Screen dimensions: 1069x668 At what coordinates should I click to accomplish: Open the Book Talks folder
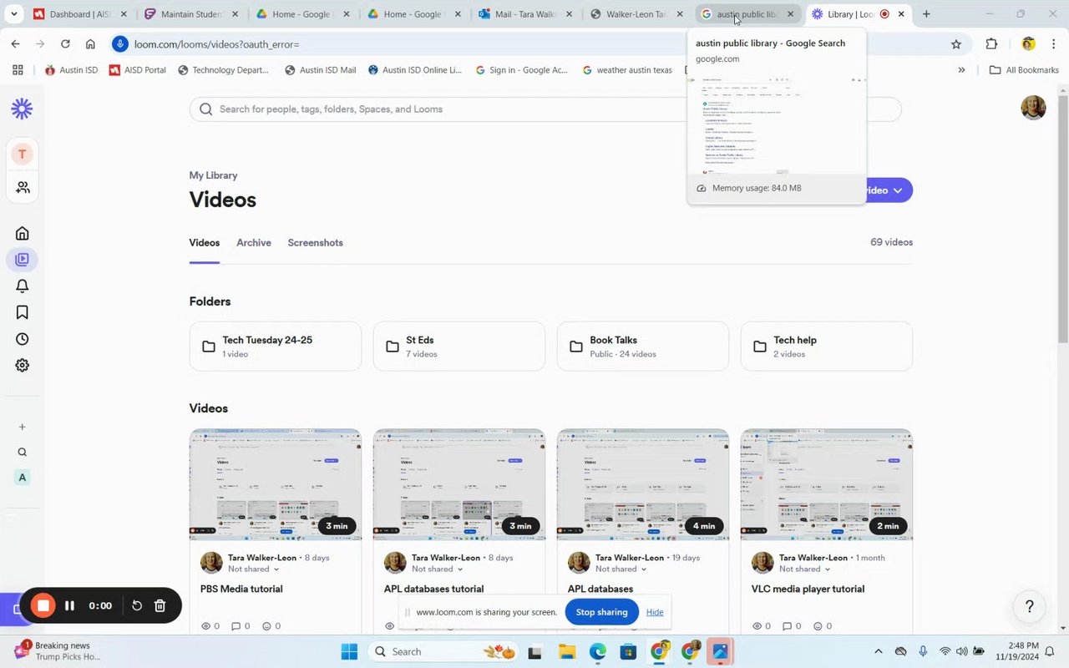[x=643, y=346]
